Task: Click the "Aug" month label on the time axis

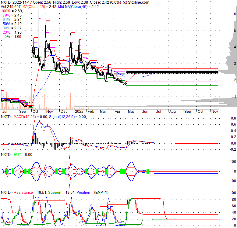Action: point(172,112)
